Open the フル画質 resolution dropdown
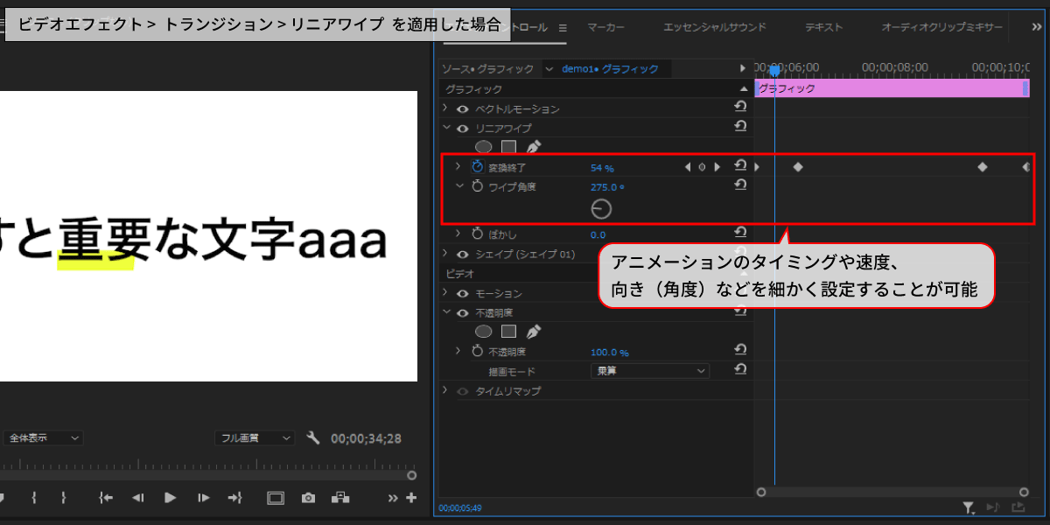Viewport: 1050px width, 525px height. pos(255,437)
